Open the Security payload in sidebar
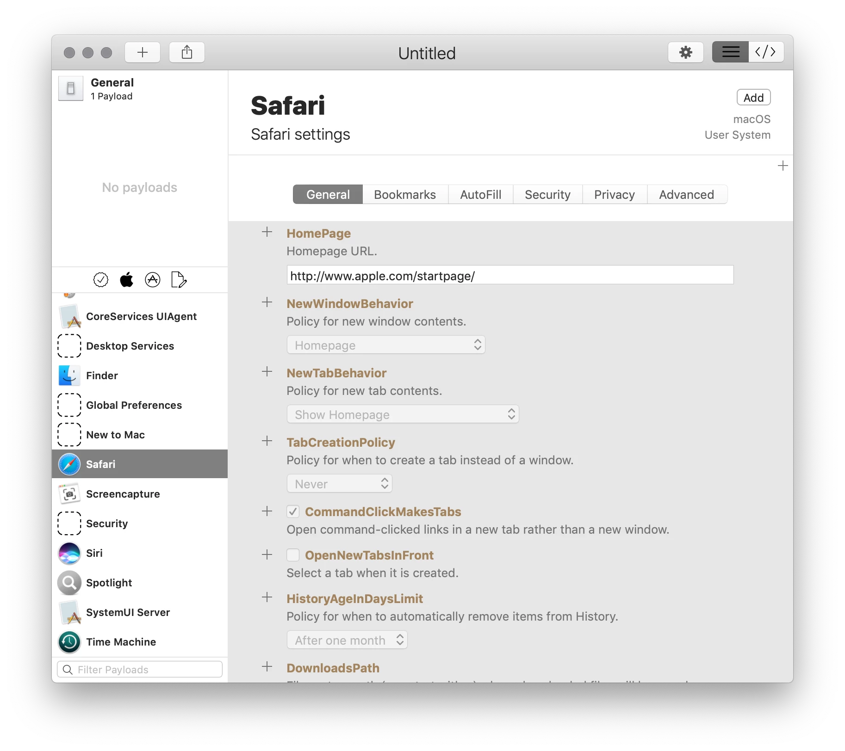 click(140, 523)
